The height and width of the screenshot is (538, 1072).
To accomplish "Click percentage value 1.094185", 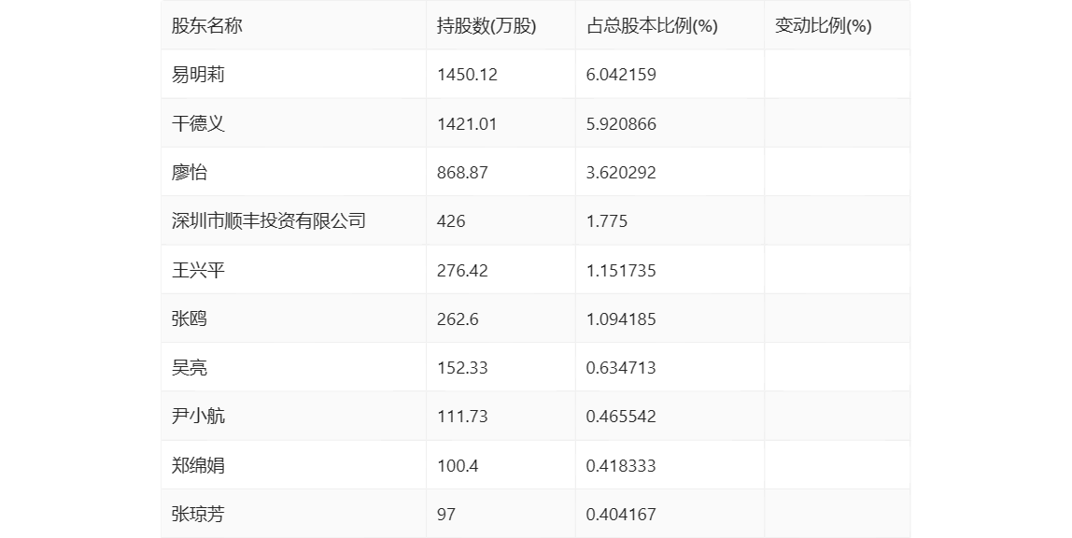I will tap(621, 319).
